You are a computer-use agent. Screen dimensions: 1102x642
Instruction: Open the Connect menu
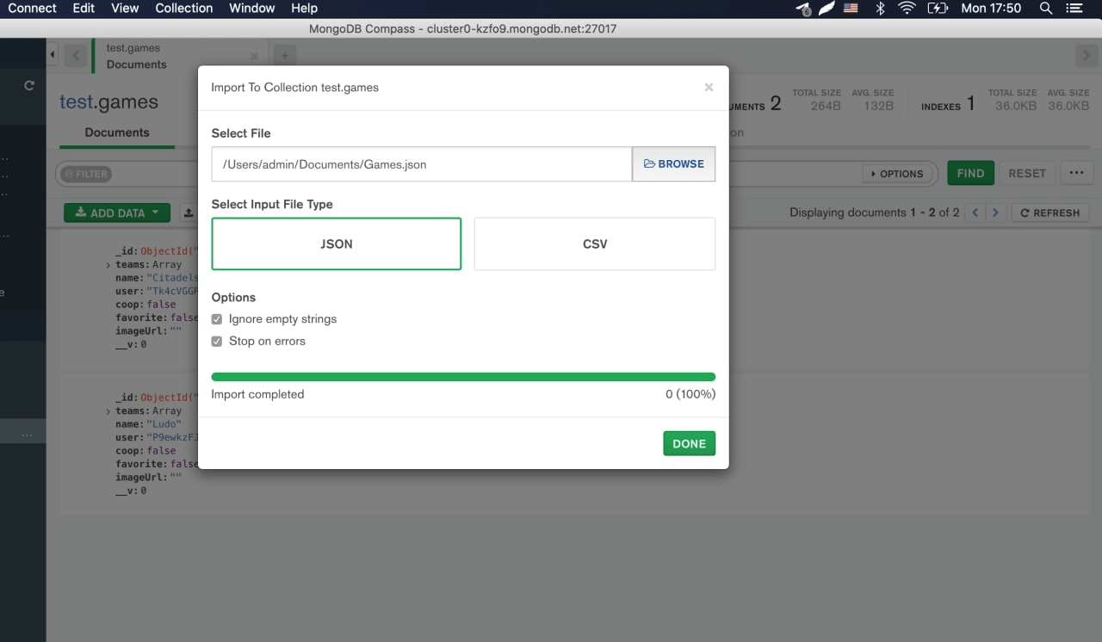pyautogui.click(x=33, y=9)
